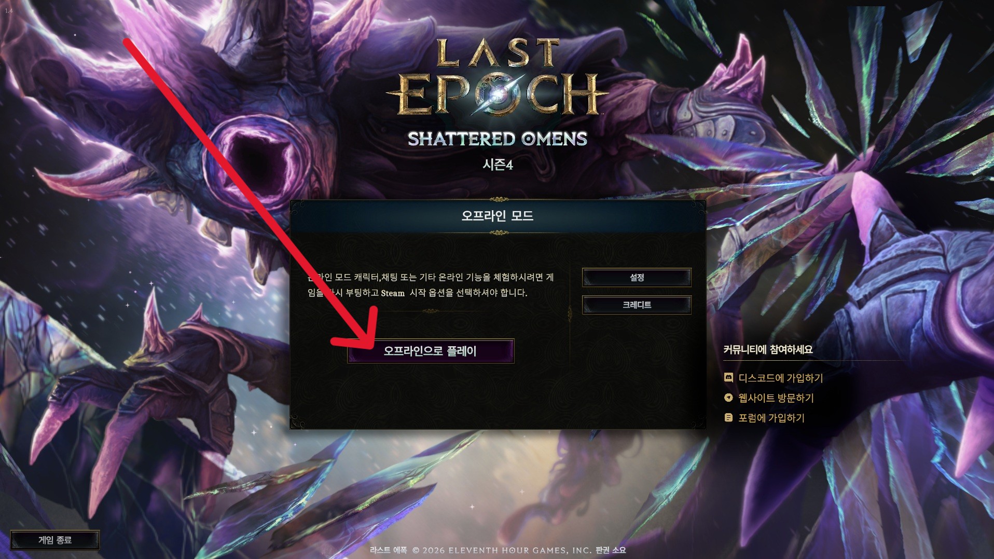Open the 설정 settings menu
Screen dimensions: 994x559
tap(637, 277)
